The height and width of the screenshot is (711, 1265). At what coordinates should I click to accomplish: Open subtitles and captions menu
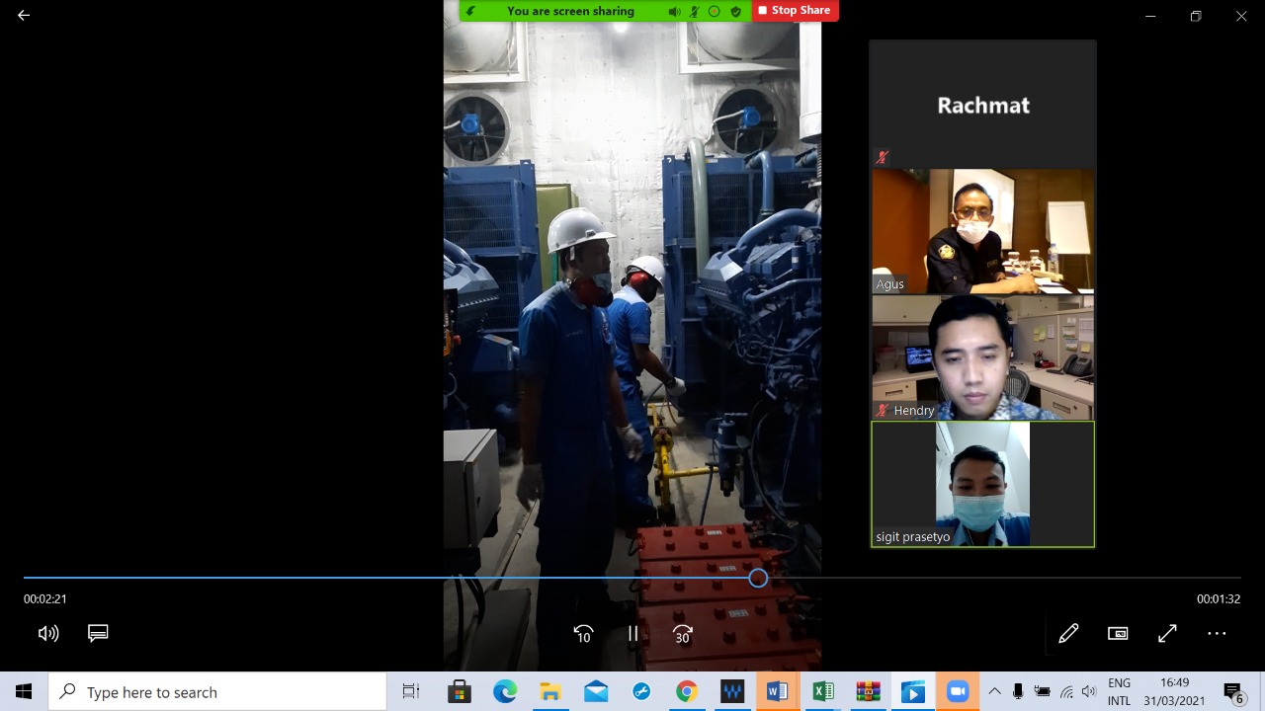pyautogui.click(x=98, y=634)
